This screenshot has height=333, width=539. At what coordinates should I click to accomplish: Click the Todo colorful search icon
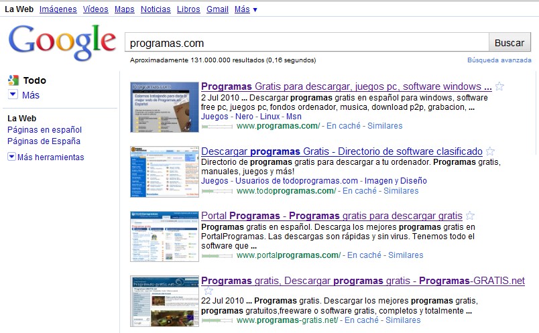point(13,80)
